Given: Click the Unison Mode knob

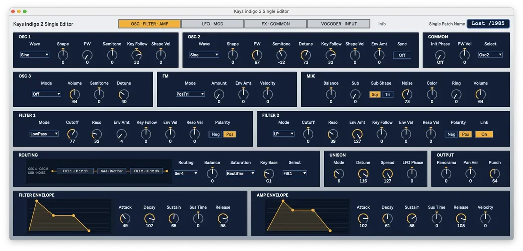Looking at the screenshot, I should tap(339, 173).
